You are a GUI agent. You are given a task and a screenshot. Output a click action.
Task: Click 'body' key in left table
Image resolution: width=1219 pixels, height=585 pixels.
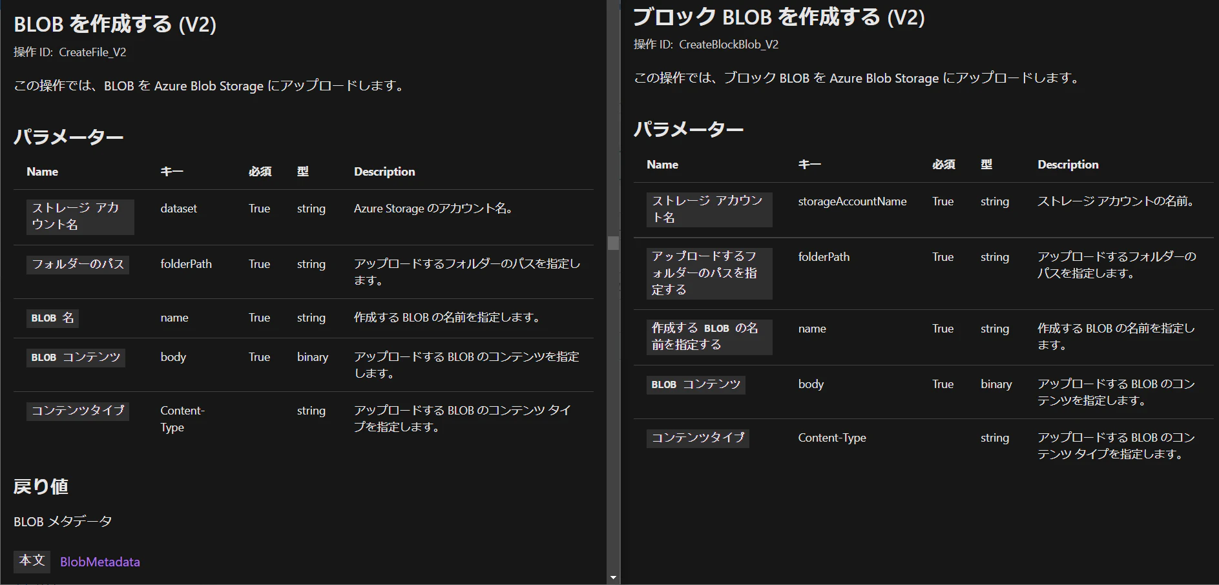173,357
